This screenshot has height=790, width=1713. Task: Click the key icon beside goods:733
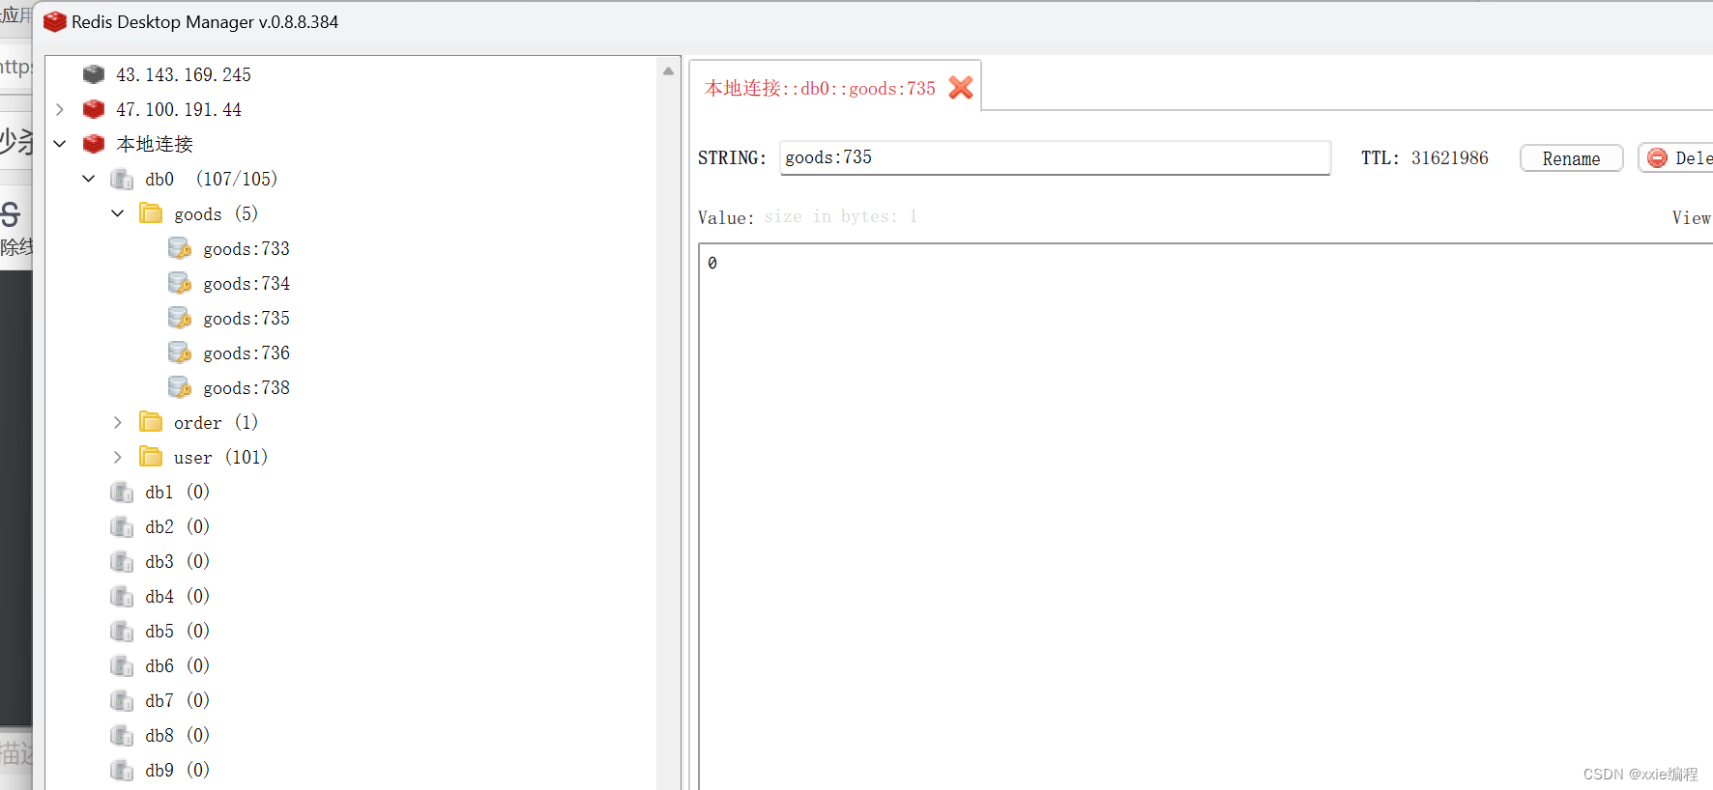click(x=180, y=248)
